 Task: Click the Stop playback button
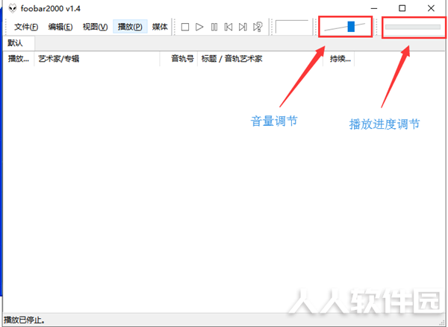pyautogui.click(x=185, y=27)
